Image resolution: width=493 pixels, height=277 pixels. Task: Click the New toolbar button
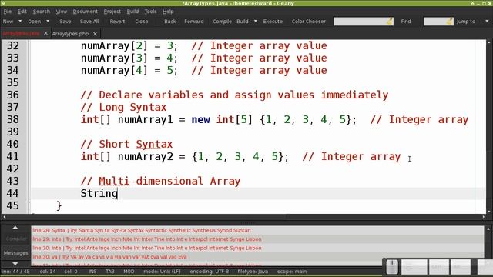pyautogui.click(x=8, y=22)
